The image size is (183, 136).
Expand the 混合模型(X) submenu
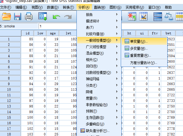tap(99, 53)
